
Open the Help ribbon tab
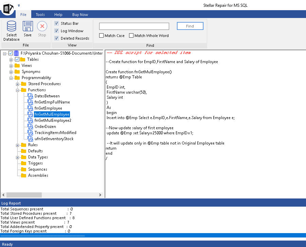[58, 15]
